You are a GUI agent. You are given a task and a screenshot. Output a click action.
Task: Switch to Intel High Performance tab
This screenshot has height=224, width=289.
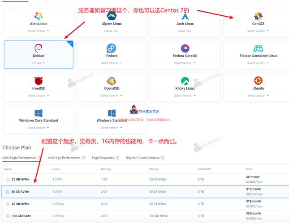(64, 158)
